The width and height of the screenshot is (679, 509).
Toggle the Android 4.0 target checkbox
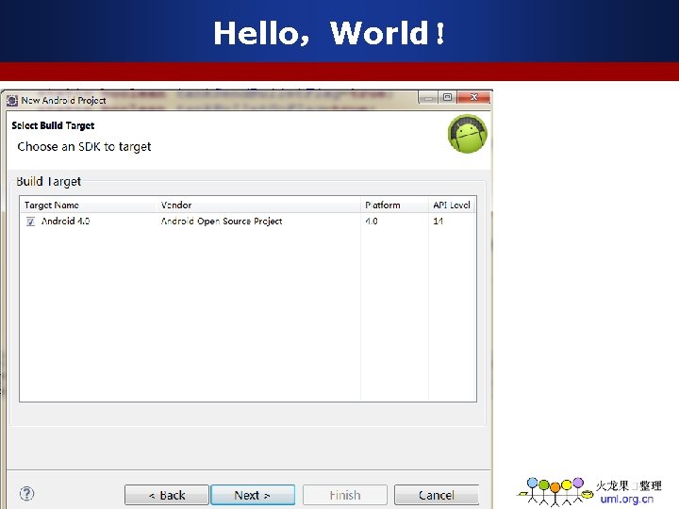[30, 222]
